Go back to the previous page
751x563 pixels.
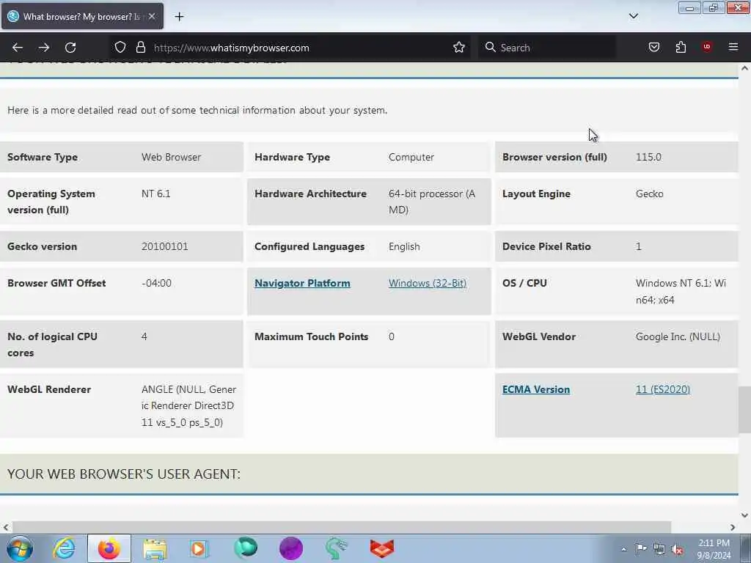pos(18,48)
